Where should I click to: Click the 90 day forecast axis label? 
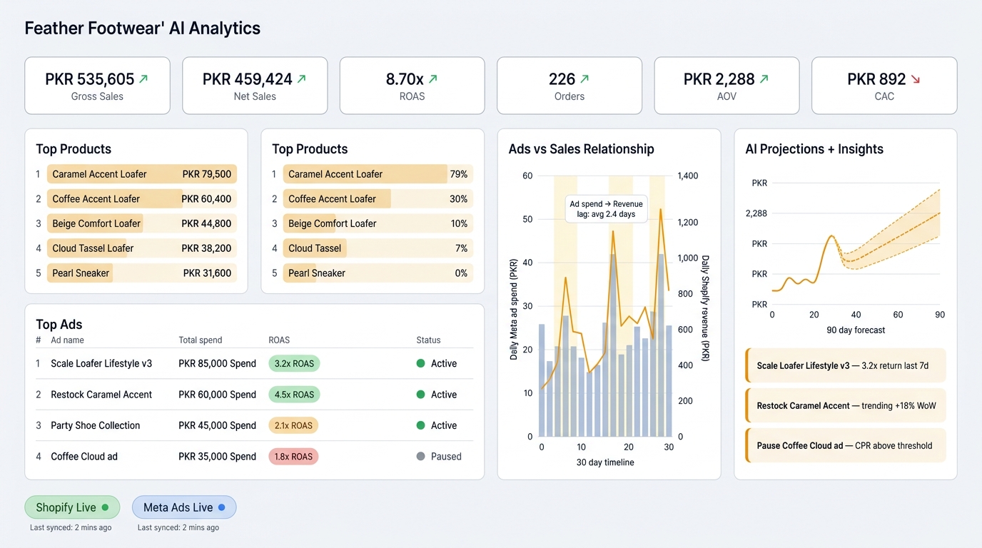pos(856,330)
